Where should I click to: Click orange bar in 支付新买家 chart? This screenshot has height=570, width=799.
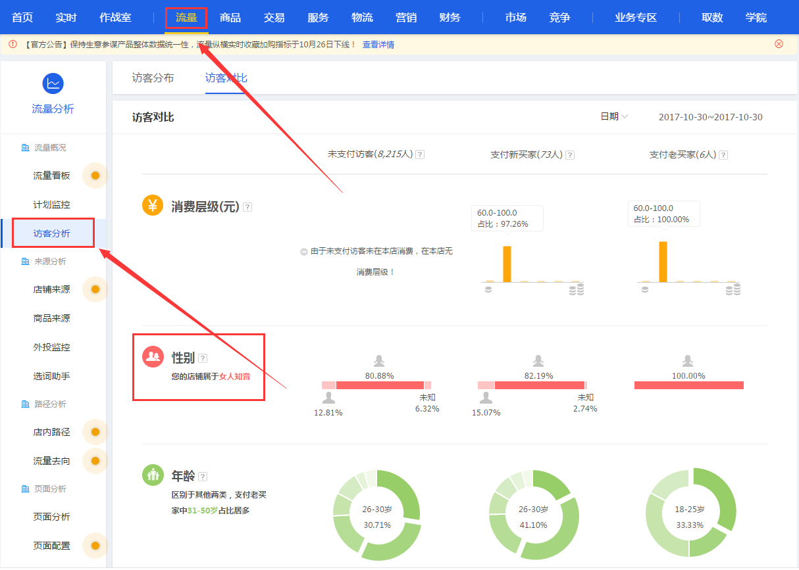point(507,264)
